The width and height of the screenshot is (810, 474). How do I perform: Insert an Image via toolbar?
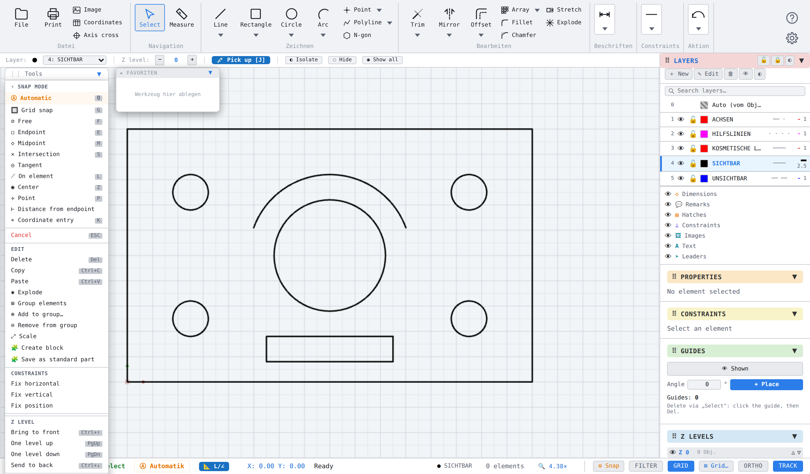tap(87, 10)
